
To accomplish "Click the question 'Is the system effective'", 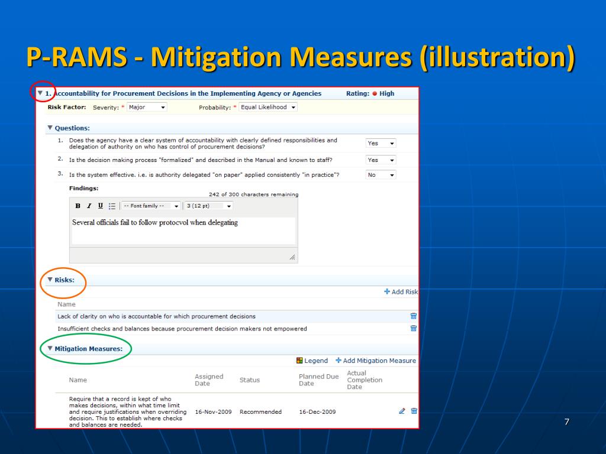I will pos(204,175).
